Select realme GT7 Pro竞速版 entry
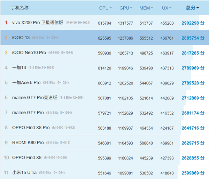Viewport: 209px width, 179px height. click(34, 98)
